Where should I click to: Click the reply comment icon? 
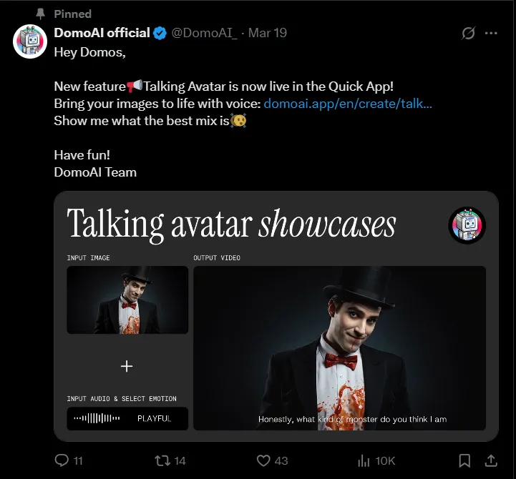(62, 460)
